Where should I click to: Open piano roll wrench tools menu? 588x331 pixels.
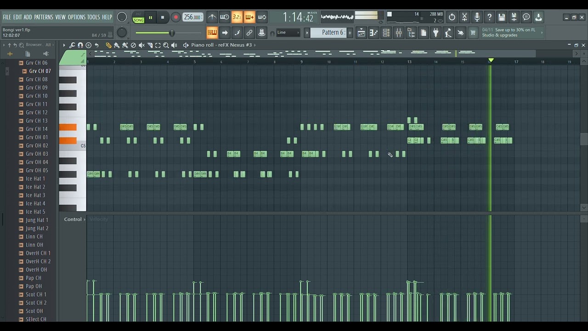click(x=72, y=45)
